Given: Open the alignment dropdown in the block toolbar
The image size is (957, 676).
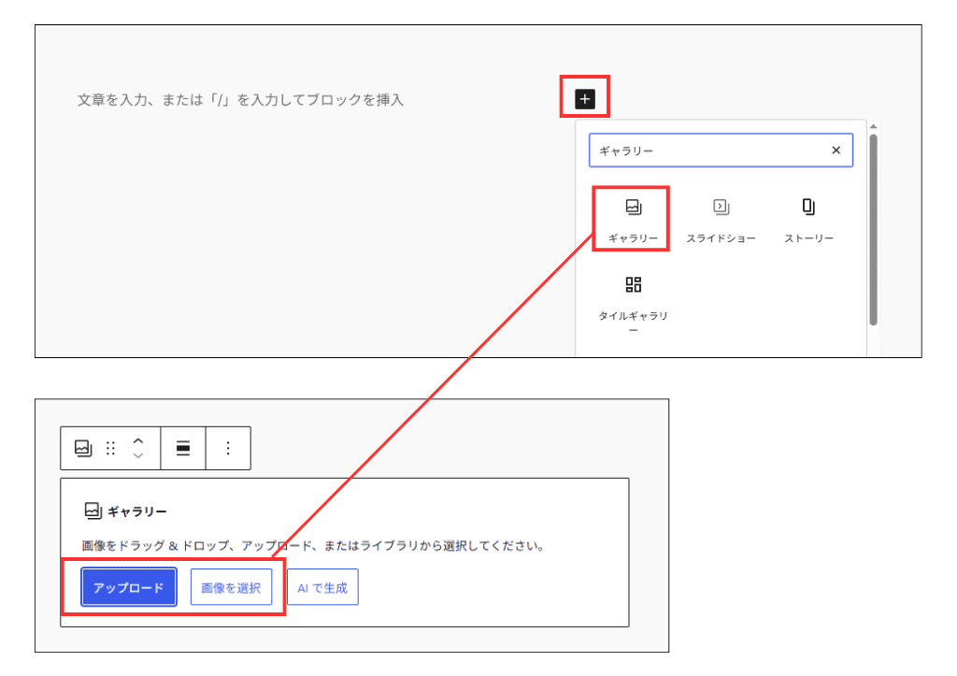Looking at the screenshot, I should point(182,448).
